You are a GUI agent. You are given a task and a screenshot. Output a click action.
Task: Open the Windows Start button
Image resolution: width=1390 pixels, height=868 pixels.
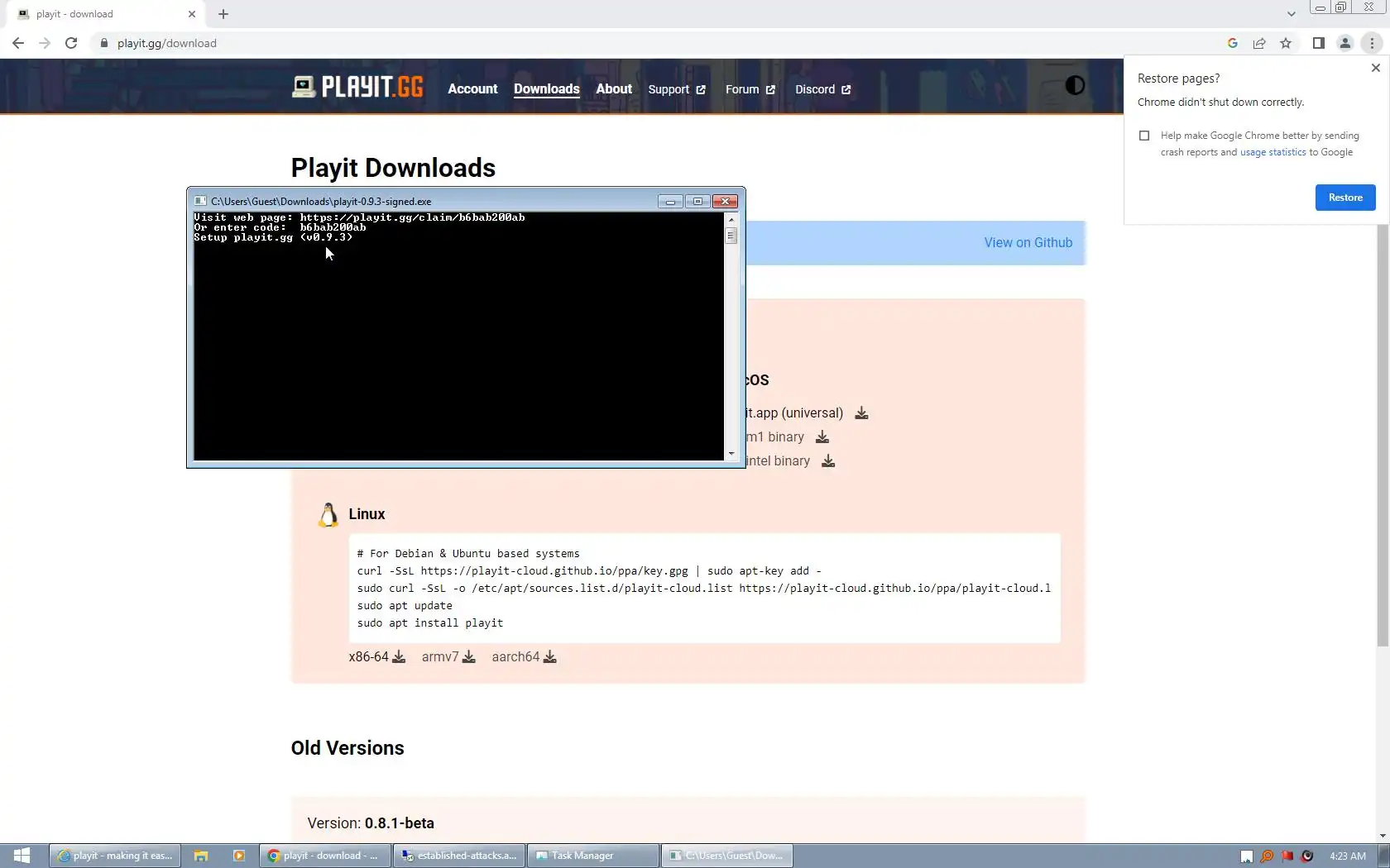[22, 856]
